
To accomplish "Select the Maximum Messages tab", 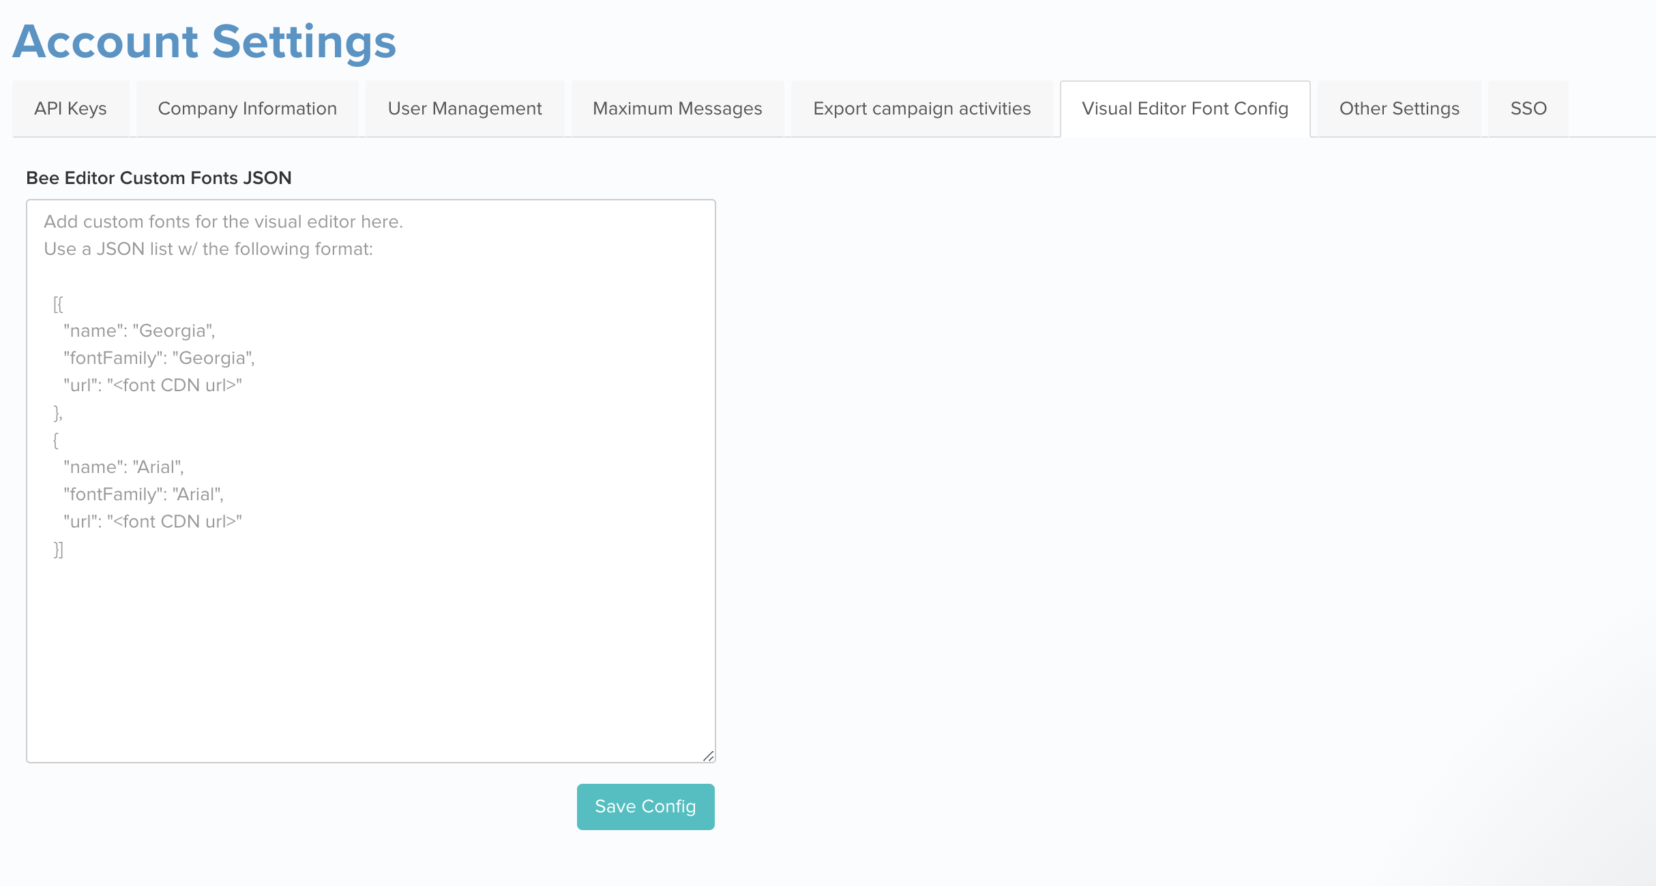I will [x=678, y=109].
